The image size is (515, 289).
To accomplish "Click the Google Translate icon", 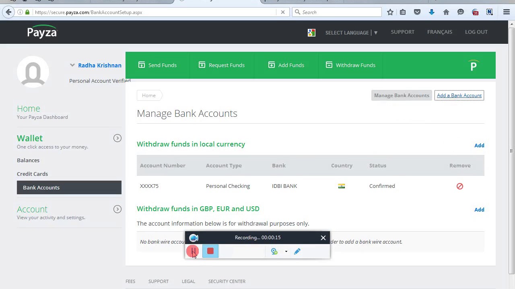I will tap(311, 33).
